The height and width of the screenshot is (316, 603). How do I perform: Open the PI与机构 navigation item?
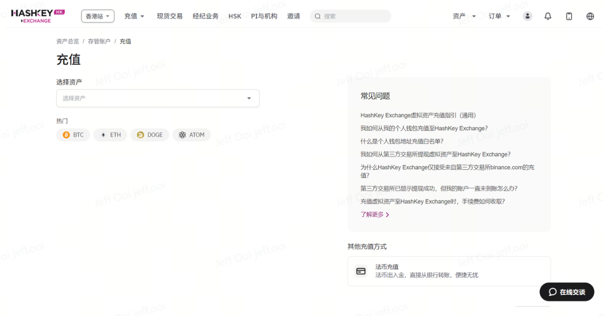coord(264,16)
